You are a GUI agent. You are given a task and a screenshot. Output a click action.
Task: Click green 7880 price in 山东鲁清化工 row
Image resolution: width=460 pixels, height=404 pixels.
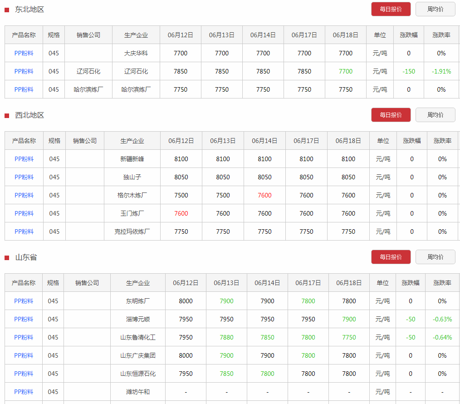[x=226, y=337]
